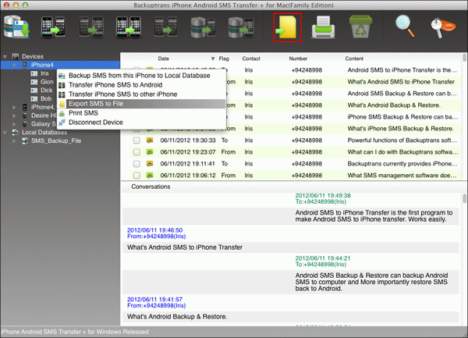The image size is (468, 338).
Task: Click the message 'Powerful functions of Backuptrans soft…'
Action: (402, 141)
